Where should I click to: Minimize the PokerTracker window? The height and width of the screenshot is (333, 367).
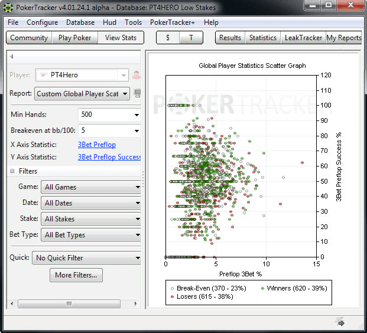click(313, 5)
